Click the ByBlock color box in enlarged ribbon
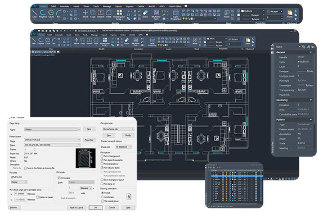The width and height of the screenshot is (323, 219). [x=243, y=11]
